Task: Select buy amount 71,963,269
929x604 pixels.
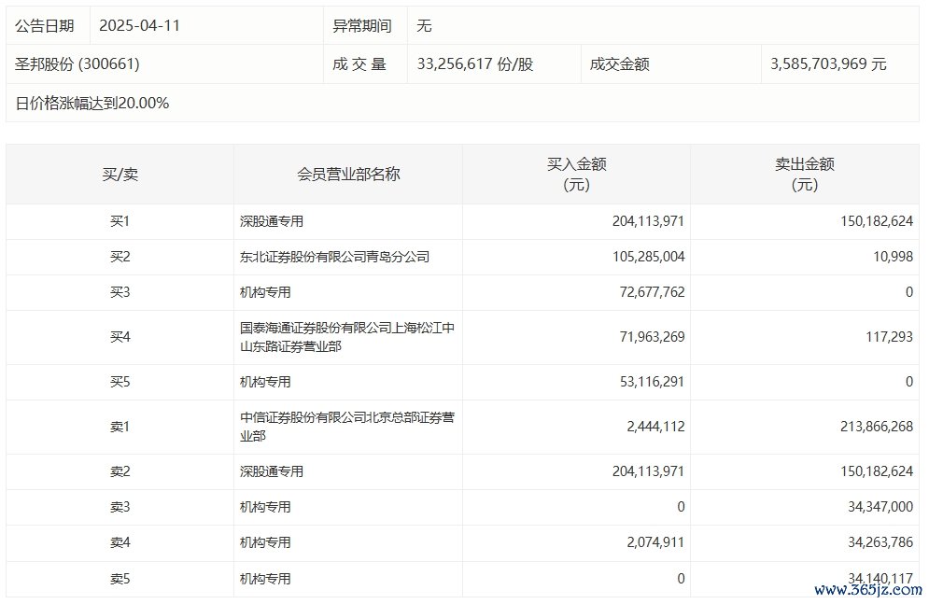Action: coord(652,337)
